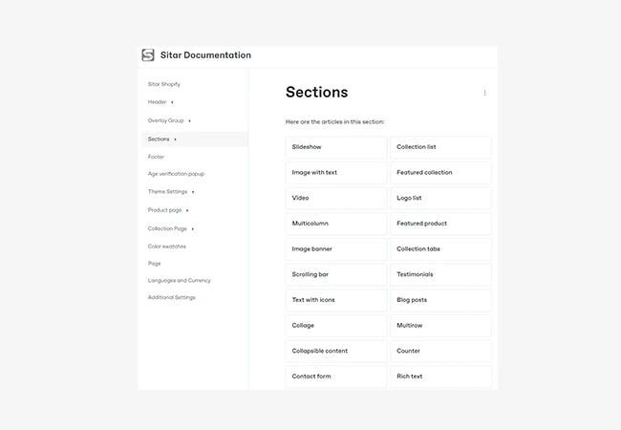Open the Collection list article
The width and height of the screenshot is (621, 430).
click(440, 147)
